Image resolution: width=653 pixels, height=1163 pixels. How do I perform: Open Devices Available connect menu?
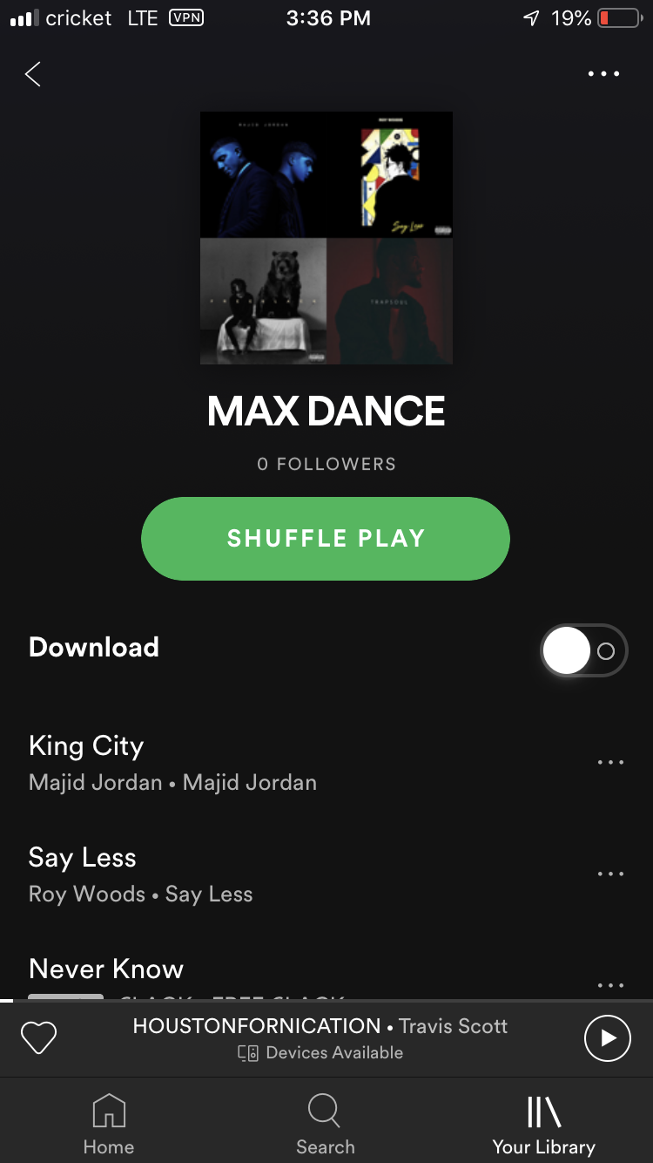pos(320,1052)
